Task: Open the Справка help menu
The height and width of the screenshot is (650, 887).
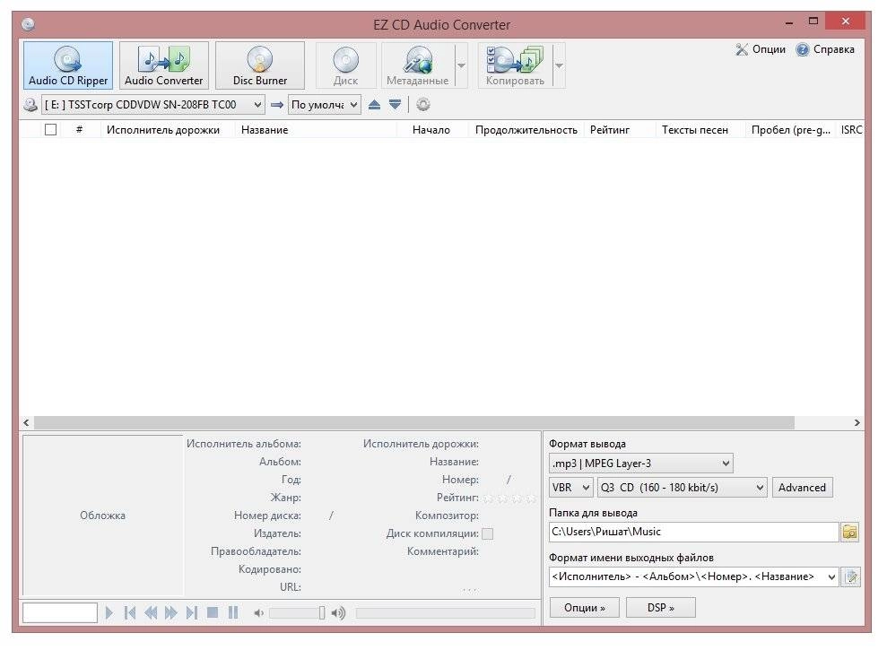Action: point(825,49)
